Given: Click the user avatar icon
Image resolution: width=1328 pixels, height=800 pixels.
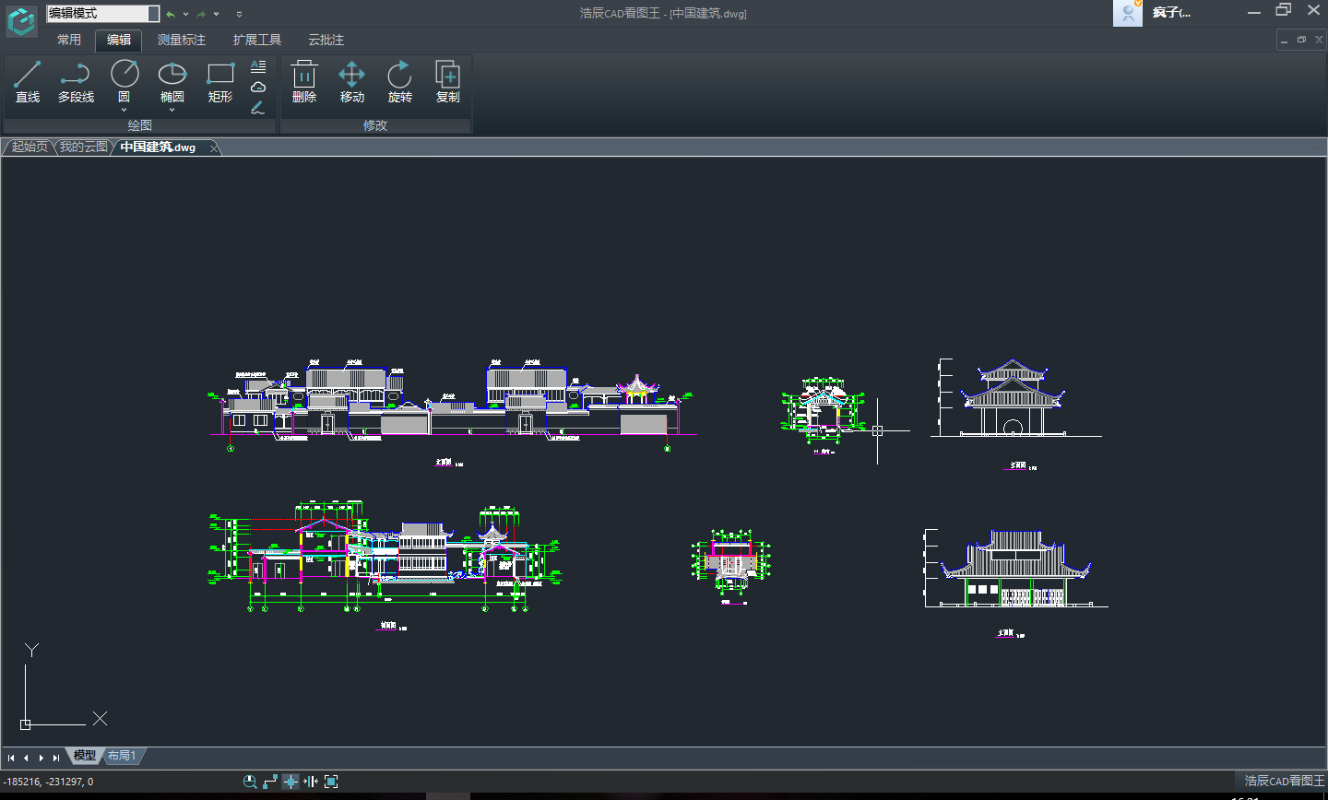Looking at the screenshot, I should 1128,13.
